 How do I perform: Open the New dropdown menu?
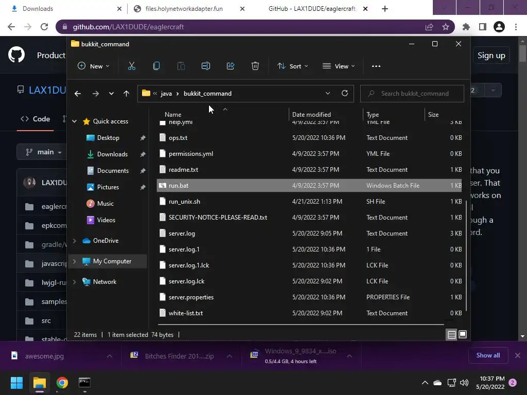click(x=94, y=66)
